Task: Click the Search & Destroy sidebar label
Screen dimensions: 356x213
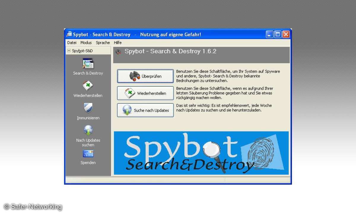Action: point(88,73)
